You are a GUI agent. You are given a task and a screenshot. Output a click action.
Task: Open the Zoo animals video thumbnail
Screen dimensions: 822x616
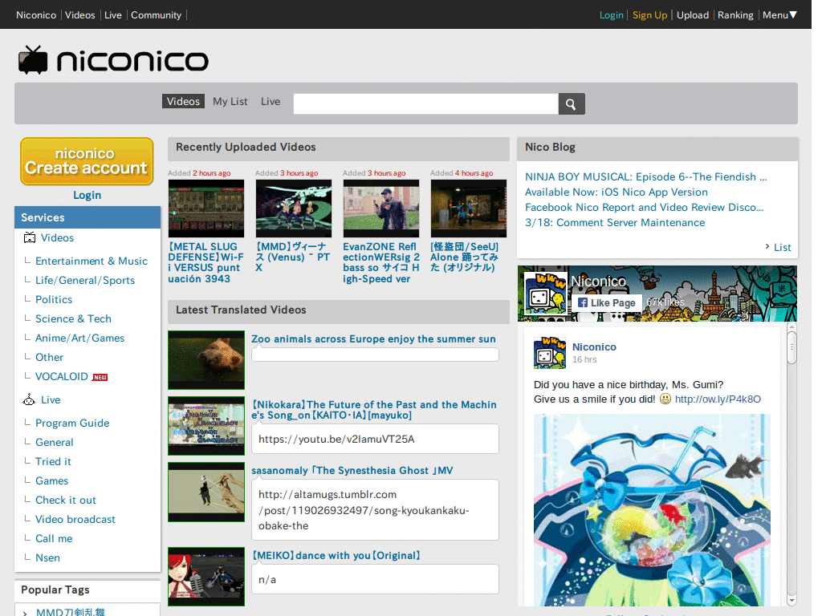(206, 360)
